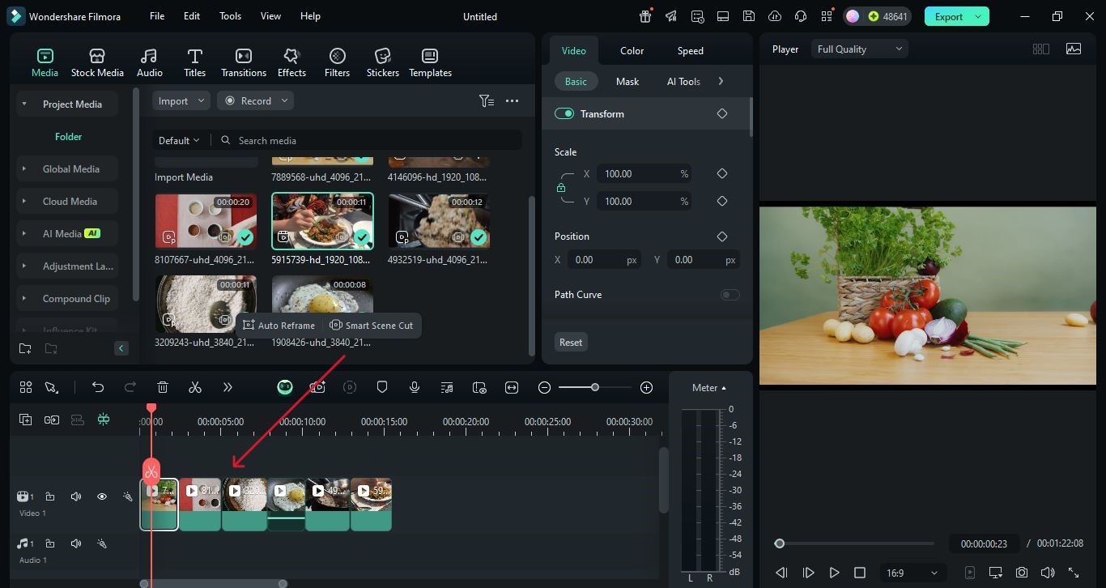Open the Audio library
The image size is (1106, 588).
tap(149, 62)
